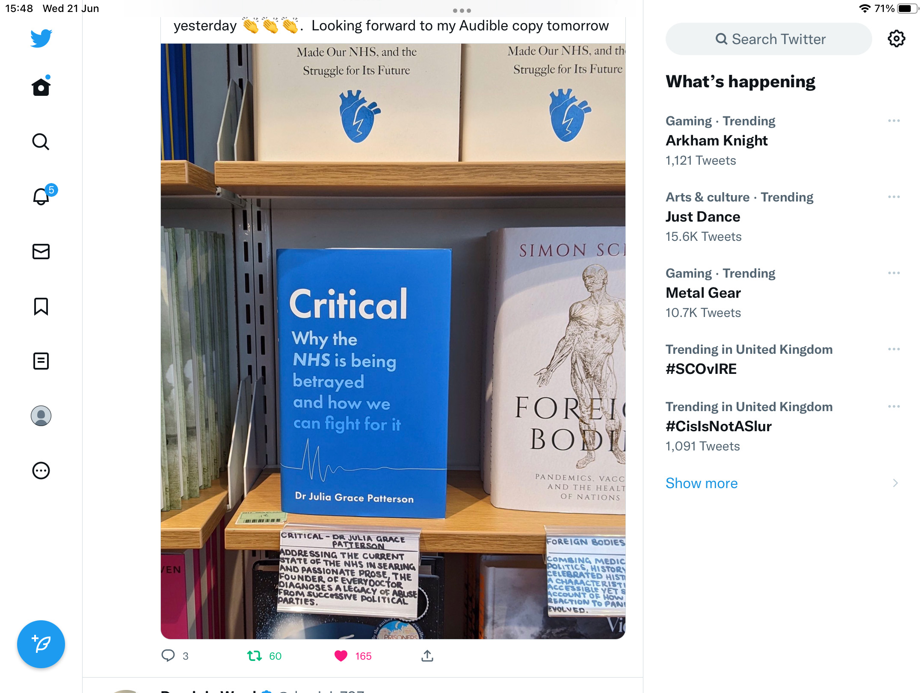Reply to the tweet with 3 comments
The image size is (924, 693).
(x=168, y=656)
